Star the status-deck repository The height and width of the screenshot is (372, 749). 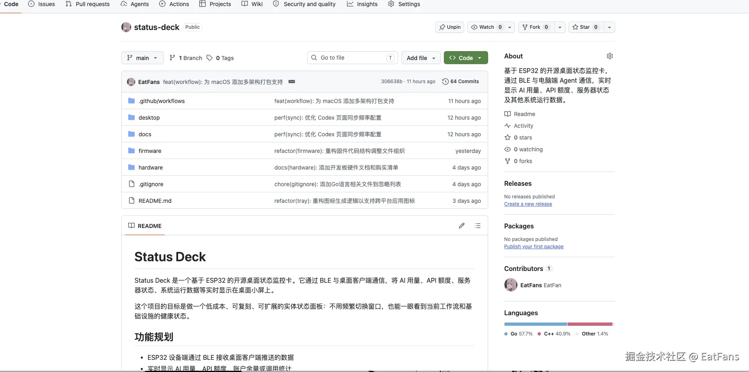586,27
